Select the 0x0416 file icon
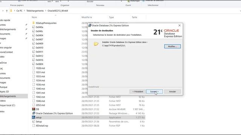 pyautogui.click(x=34, y=60)
